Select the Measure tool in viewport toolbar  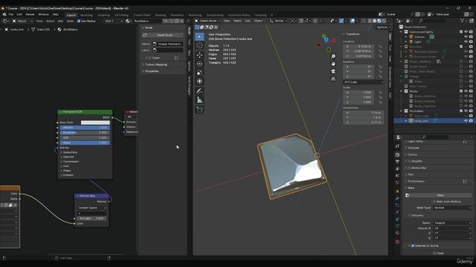199,100
